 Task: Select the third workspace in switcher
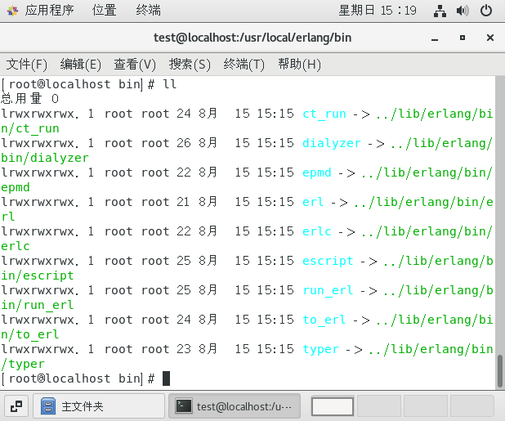click(425, 406)
